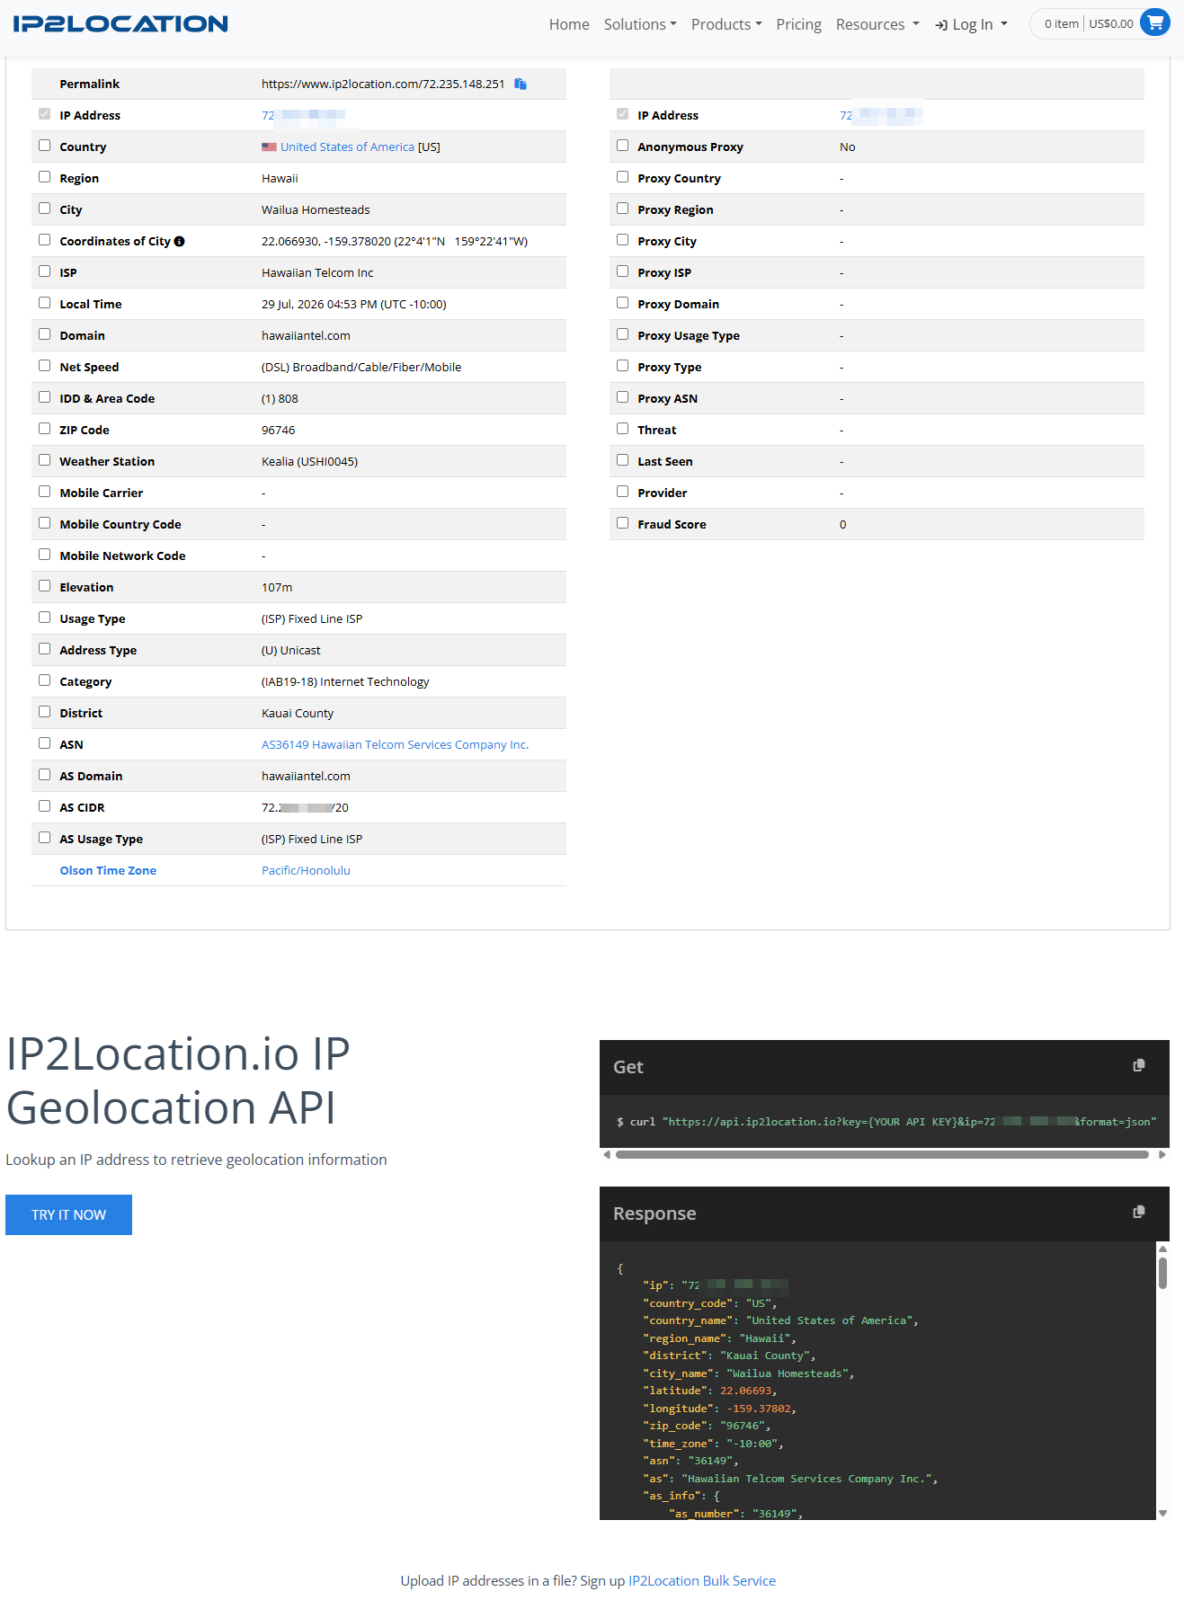Viewport: 1184px width, 1618px height.
Task: Open the Log In dropdown
Action: click(971, 24)
